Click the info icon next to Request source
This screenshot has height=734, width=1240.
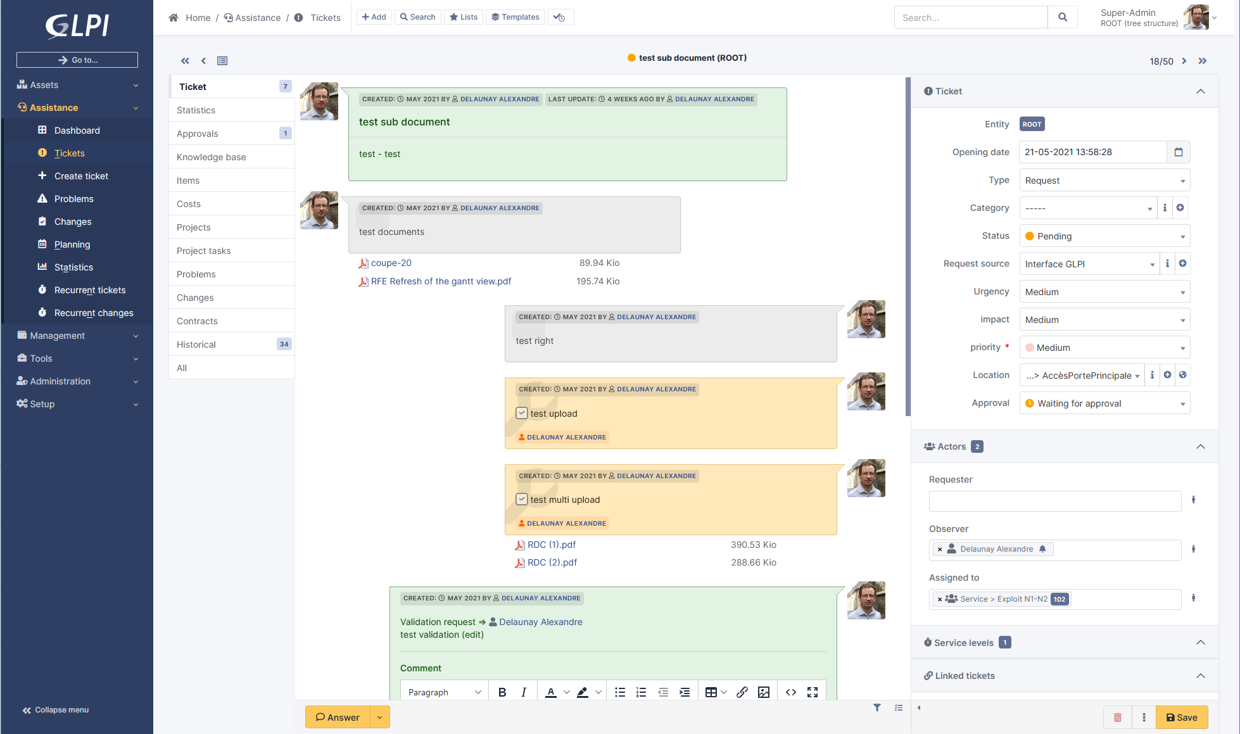coord(1166,264)
